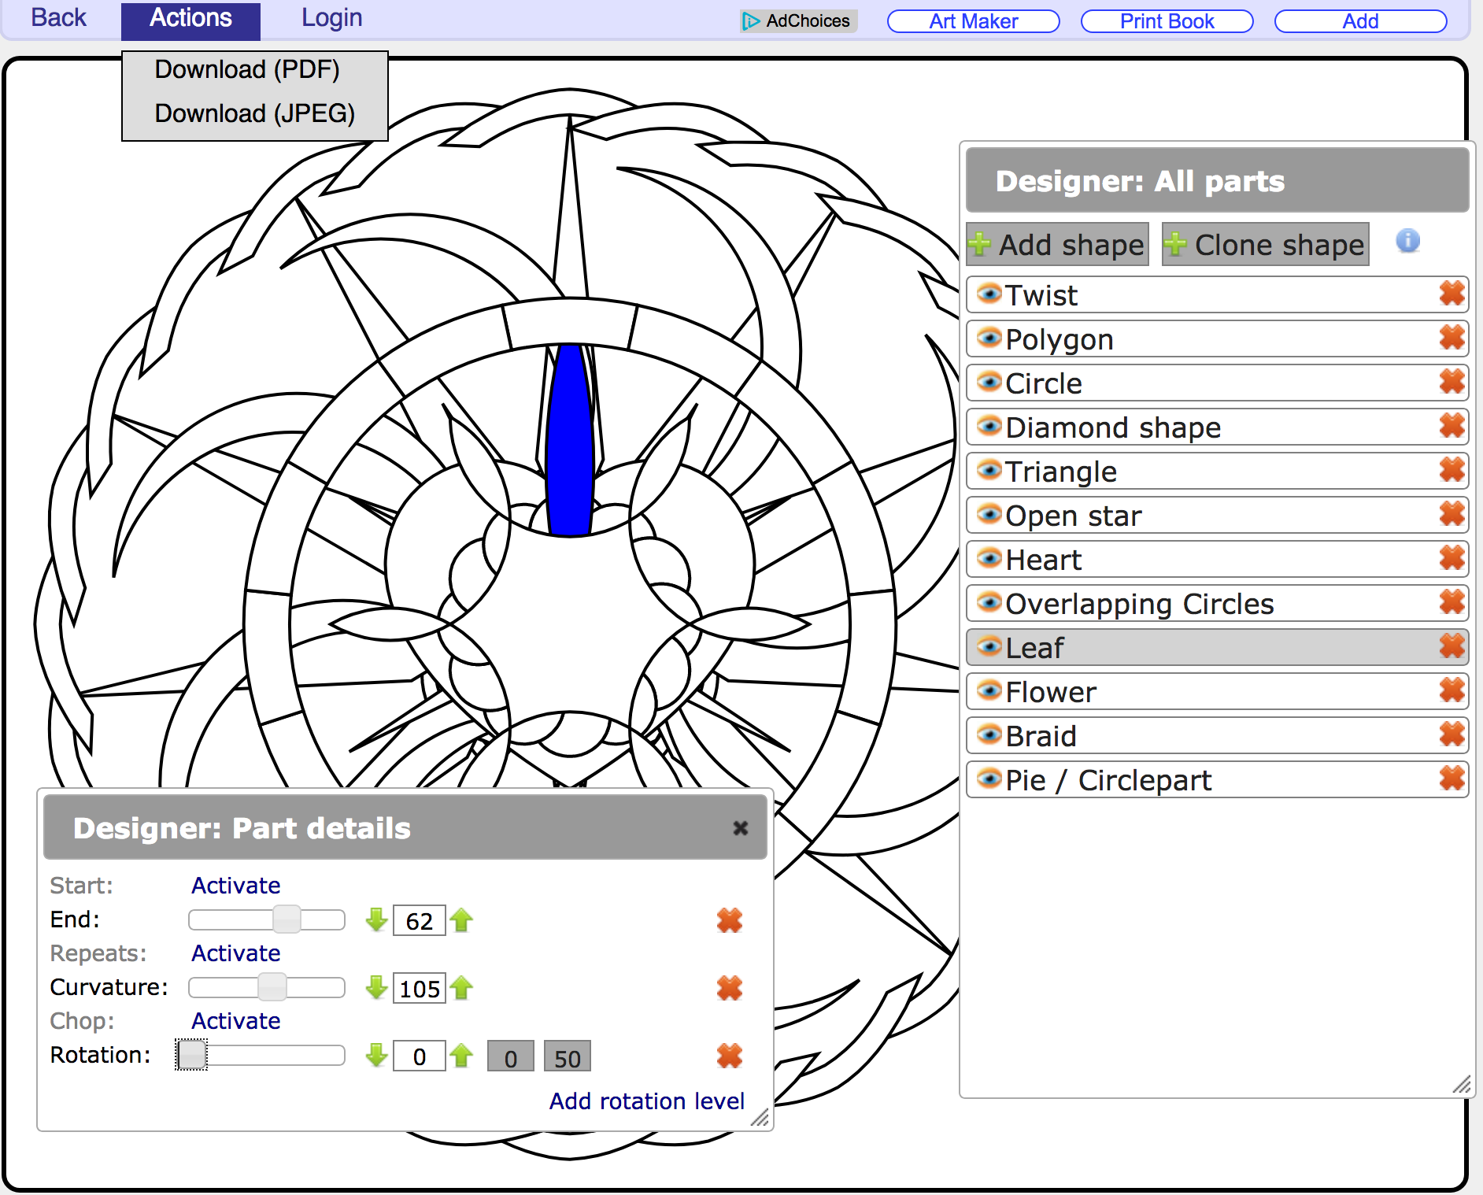Go Back using the top bar
The height and width of the screenshot is (1195, 1483).
[x=58, y=17]
